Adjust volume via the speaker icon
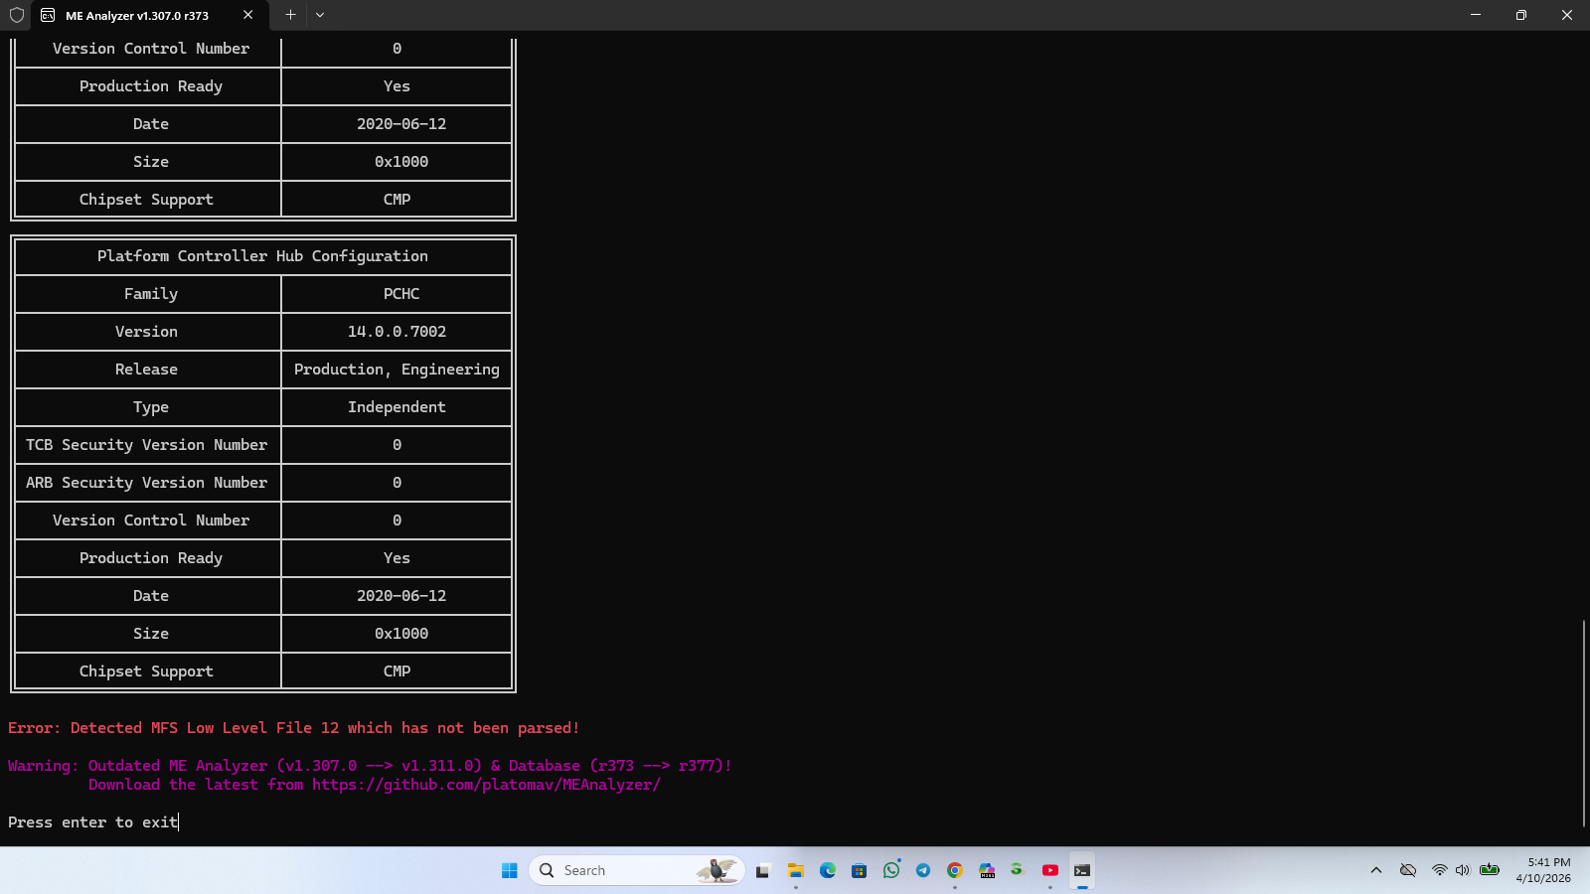The image size is (1590, 894). pos(1461,869)
